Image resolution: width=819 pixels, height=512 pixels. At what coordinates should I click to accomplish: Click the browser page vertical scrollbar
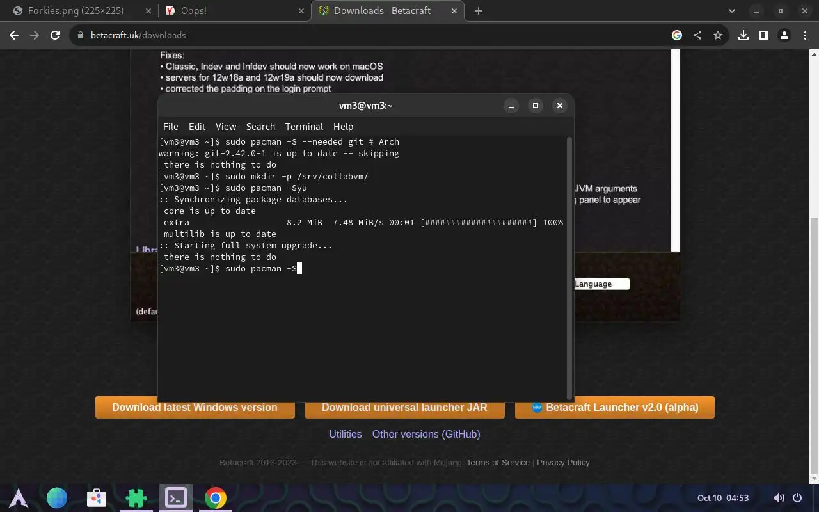[814, 346]
